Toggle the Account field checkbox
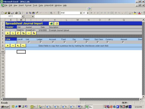145x109 pixels. (53, 42)
